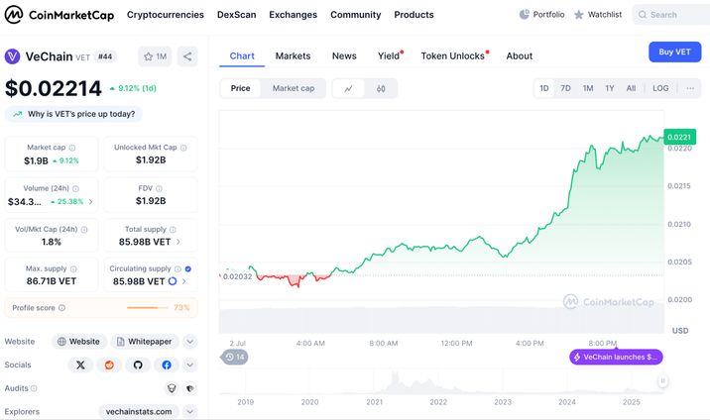710x420 pixels.
Task: Open DexScan in the navigation
Action: [x=236, y=15]
